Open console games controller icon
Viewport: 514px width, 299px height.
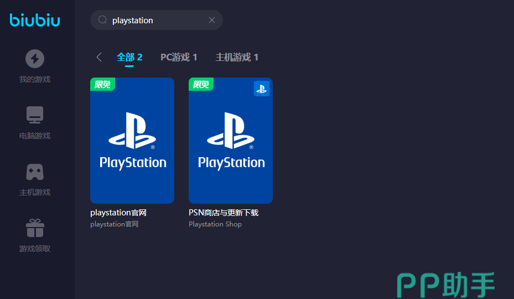pyautogui.click(x=35, y=172)
